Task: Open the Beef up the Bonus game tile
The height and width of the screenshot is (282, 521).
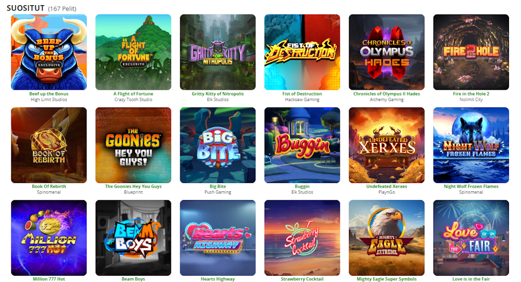Action: tap(49, 52)
